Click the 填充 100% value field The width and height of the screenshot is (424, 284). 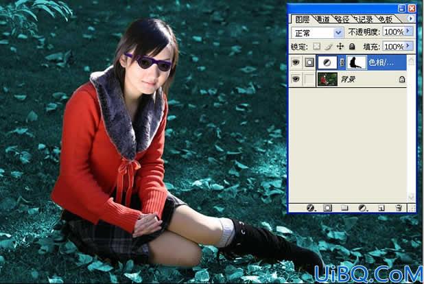tap(394, 47)
